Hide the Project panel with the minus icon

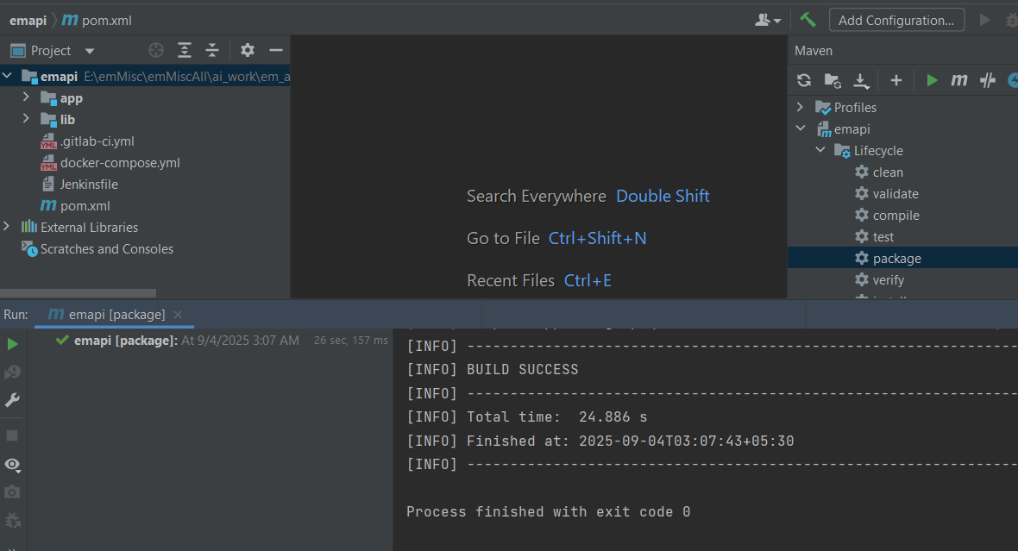tap(276, 51)
